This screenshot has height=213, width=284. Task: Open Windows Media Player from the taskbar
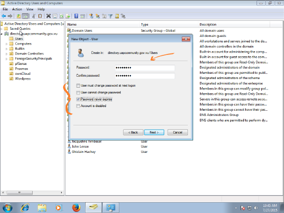(58, 208)
